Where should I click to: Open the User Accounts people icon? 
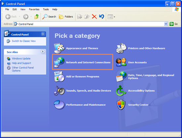point(121,62)
